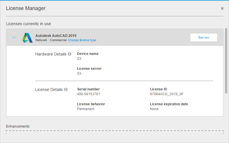Click the Enhancements section heading

pyautogui.click(x=18, y=126)
